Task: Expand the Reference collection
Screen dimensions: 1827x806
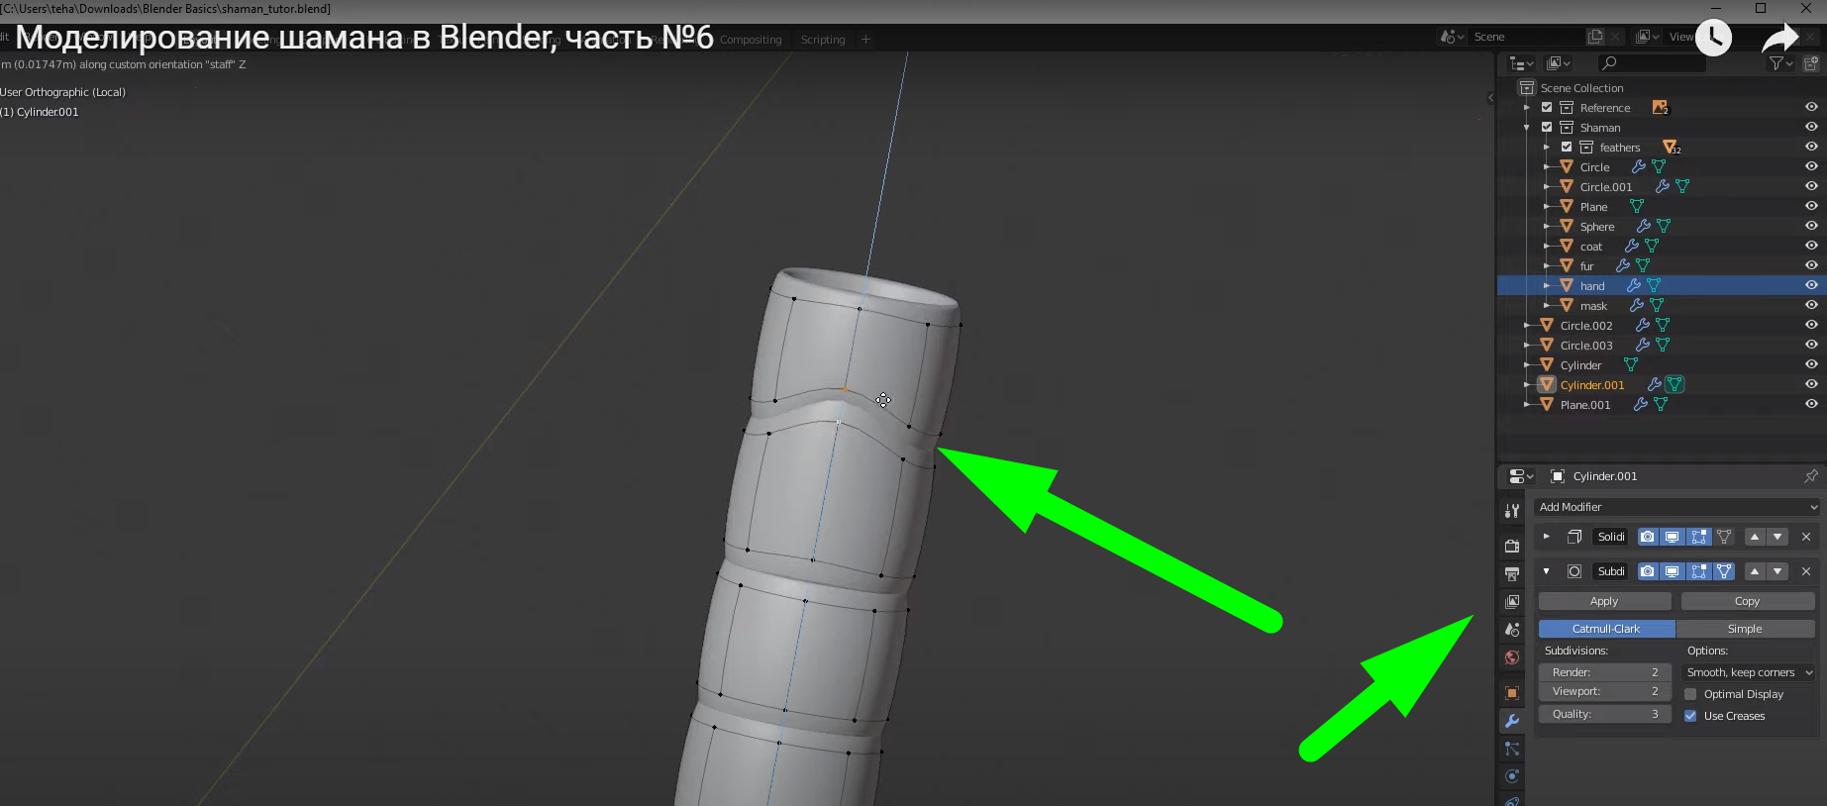Action: pos(1527,107)
